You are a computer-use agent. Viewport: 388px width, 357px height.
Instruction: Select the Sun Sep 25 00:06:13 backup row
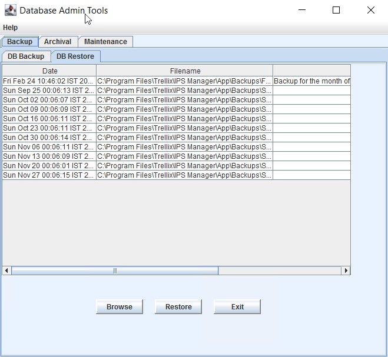176,91
